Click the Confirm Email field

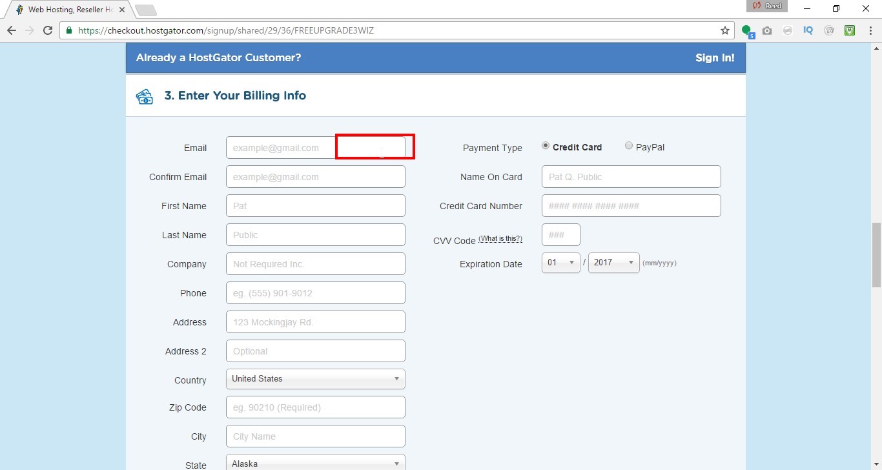click(316, 177)
